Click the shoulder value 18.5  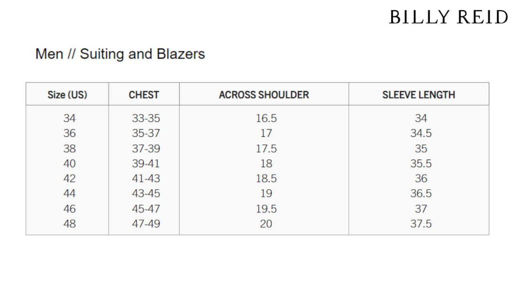tap(266, 178)
